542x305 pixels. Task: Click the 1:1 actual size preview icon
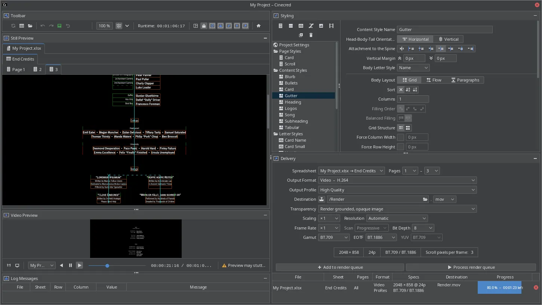pos(9,265)
